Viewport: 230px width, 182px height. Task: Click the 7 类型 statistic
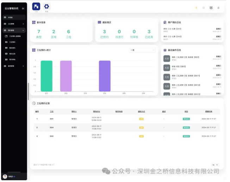point(39,34)
